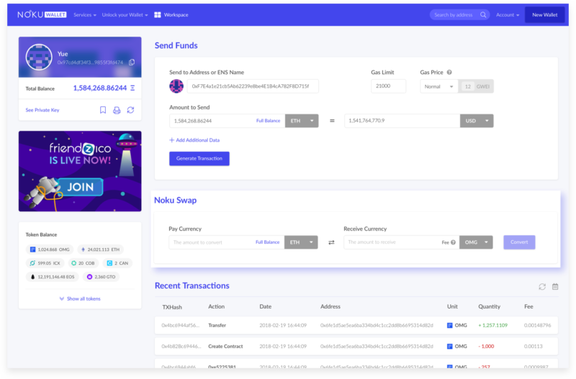This screenshot has height=379, width=576.
Task: Click Yue's wallet avatar
Action: click(x=39, y=58)
